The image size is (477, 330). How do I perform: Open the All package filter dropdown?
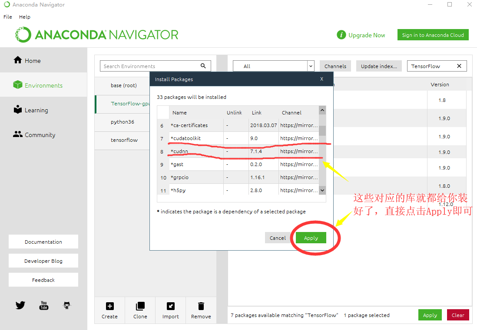tap(274, 66)
